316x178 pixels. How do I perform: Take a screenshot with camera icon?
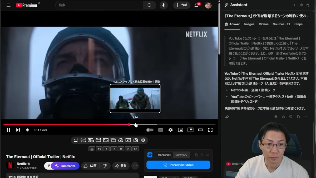coord(136,140)
